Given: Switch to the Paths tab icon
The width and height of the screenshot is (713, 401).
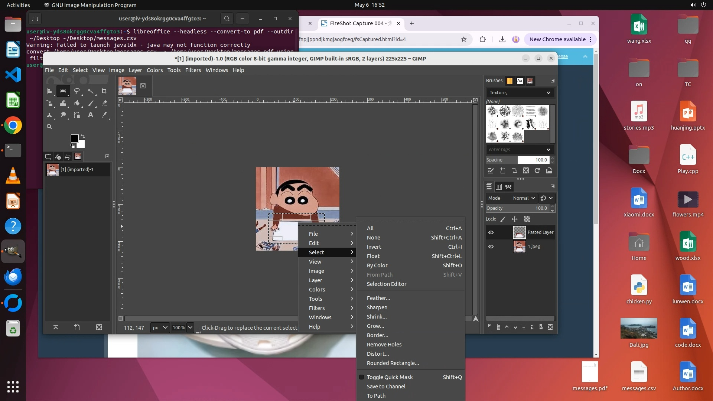Looking at the screenshot, I should [508, 187].
